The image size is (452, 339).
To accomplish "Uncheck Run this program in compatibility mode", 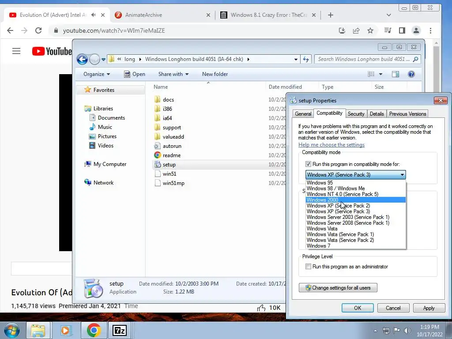I will [x=308, y=164].
